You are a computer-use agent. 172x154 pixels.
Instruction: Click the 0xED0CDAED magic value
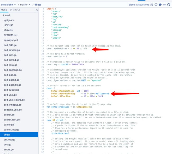[x=78, y=64]
